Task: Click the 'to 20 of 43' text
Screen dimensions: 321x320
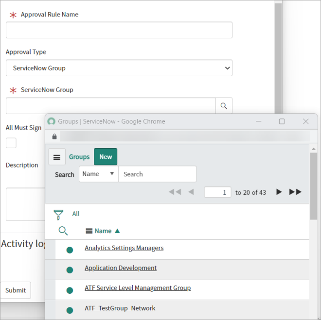Action: (x=250, y=192)
